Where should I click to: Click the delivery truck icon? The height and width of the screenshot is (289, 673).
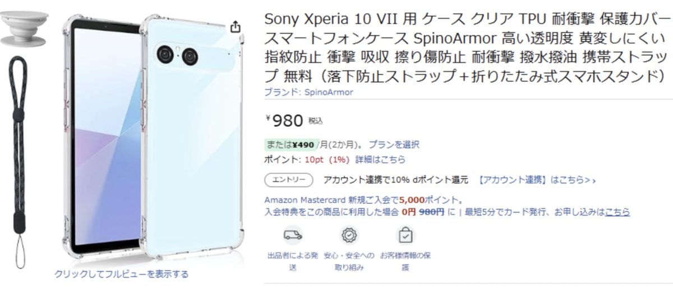[293, 235]
